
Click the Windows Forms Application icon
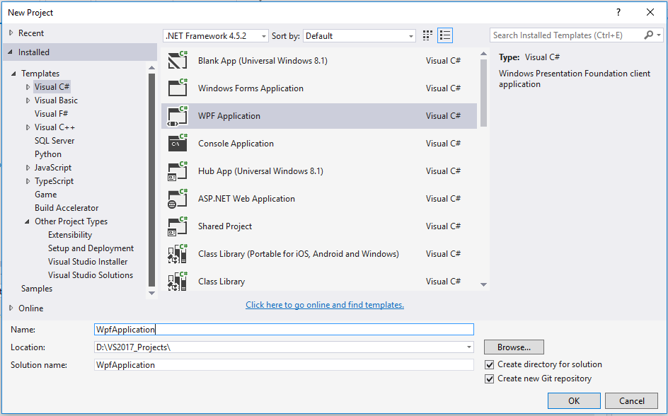coord(177,88)
